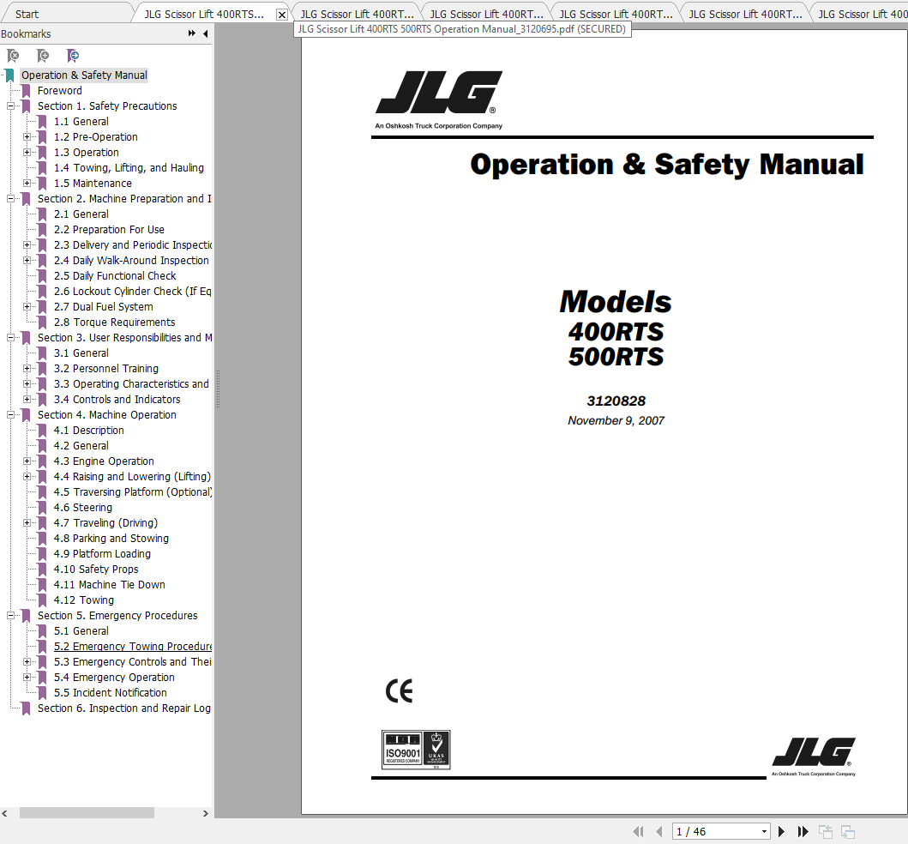Expand 4.3 Engine Operation bookmark
Viewport: 908px width, 844px height.
point(27,461)
